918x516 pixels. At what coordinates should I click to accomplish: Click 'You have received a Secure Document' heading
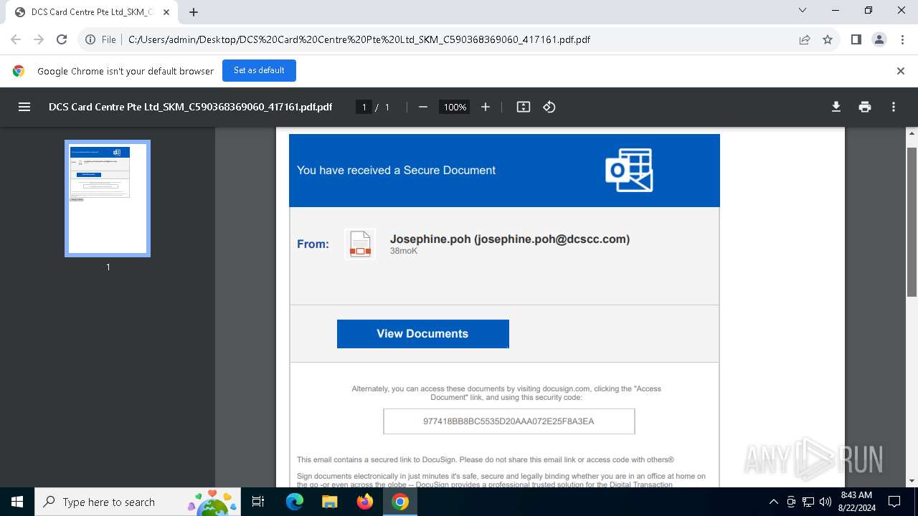point(397,171)
